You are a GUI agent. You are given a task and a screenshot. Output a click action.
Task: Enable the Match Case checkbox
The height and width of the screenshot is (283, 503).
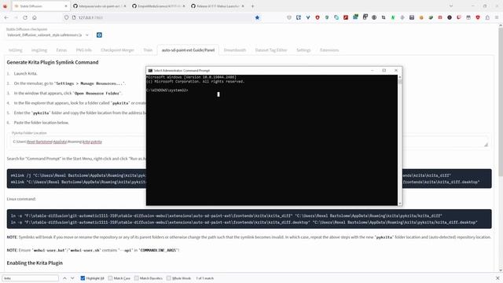[110, 278]
